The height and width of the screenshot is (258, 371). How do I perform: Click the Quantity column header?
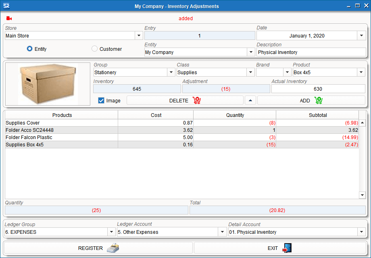click(235, 115)
